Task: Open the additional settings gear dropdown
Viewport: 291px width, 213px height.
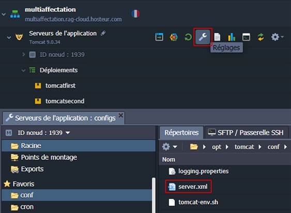Action: click(277, 37)
